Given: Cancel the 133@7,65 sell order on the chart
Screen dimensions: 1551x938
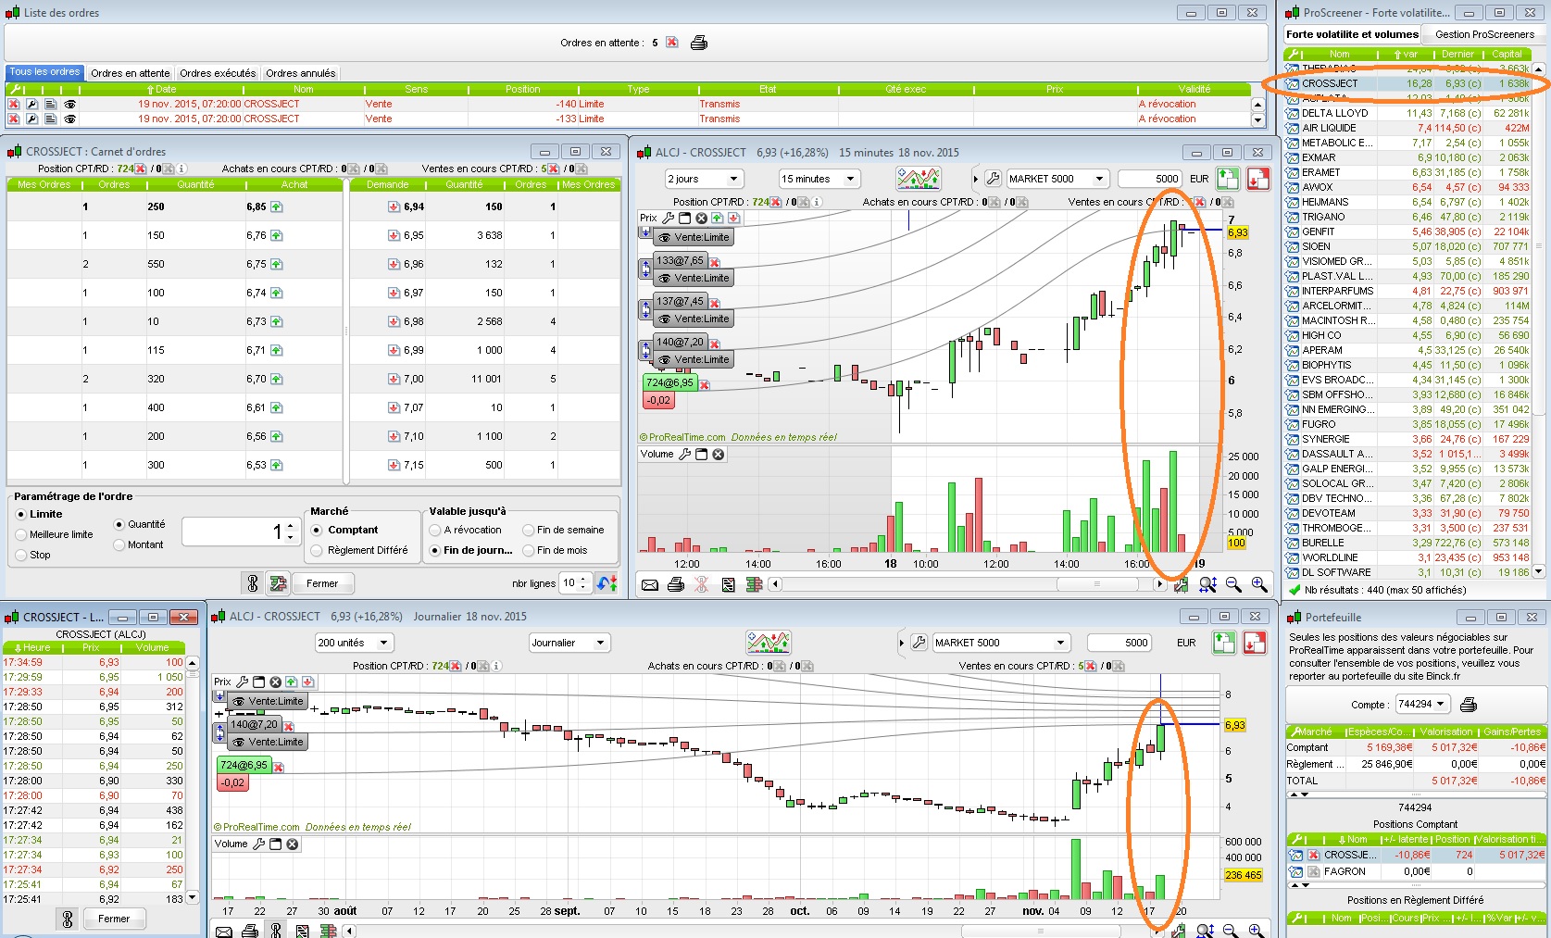Looking at the screenshot, I should pos(715,262).
